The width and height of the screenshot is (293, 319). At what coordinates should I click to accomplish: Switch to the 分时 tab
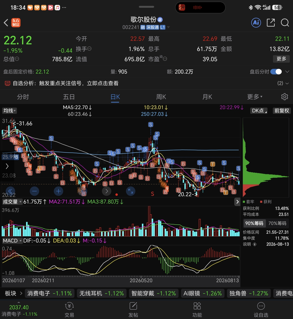[x=23, y=97]
